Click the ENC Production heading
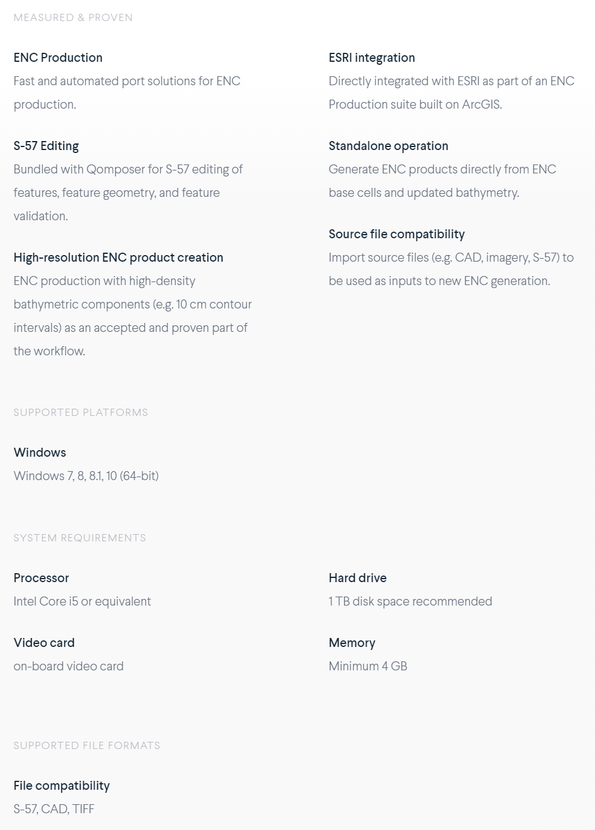 point(58,58)
